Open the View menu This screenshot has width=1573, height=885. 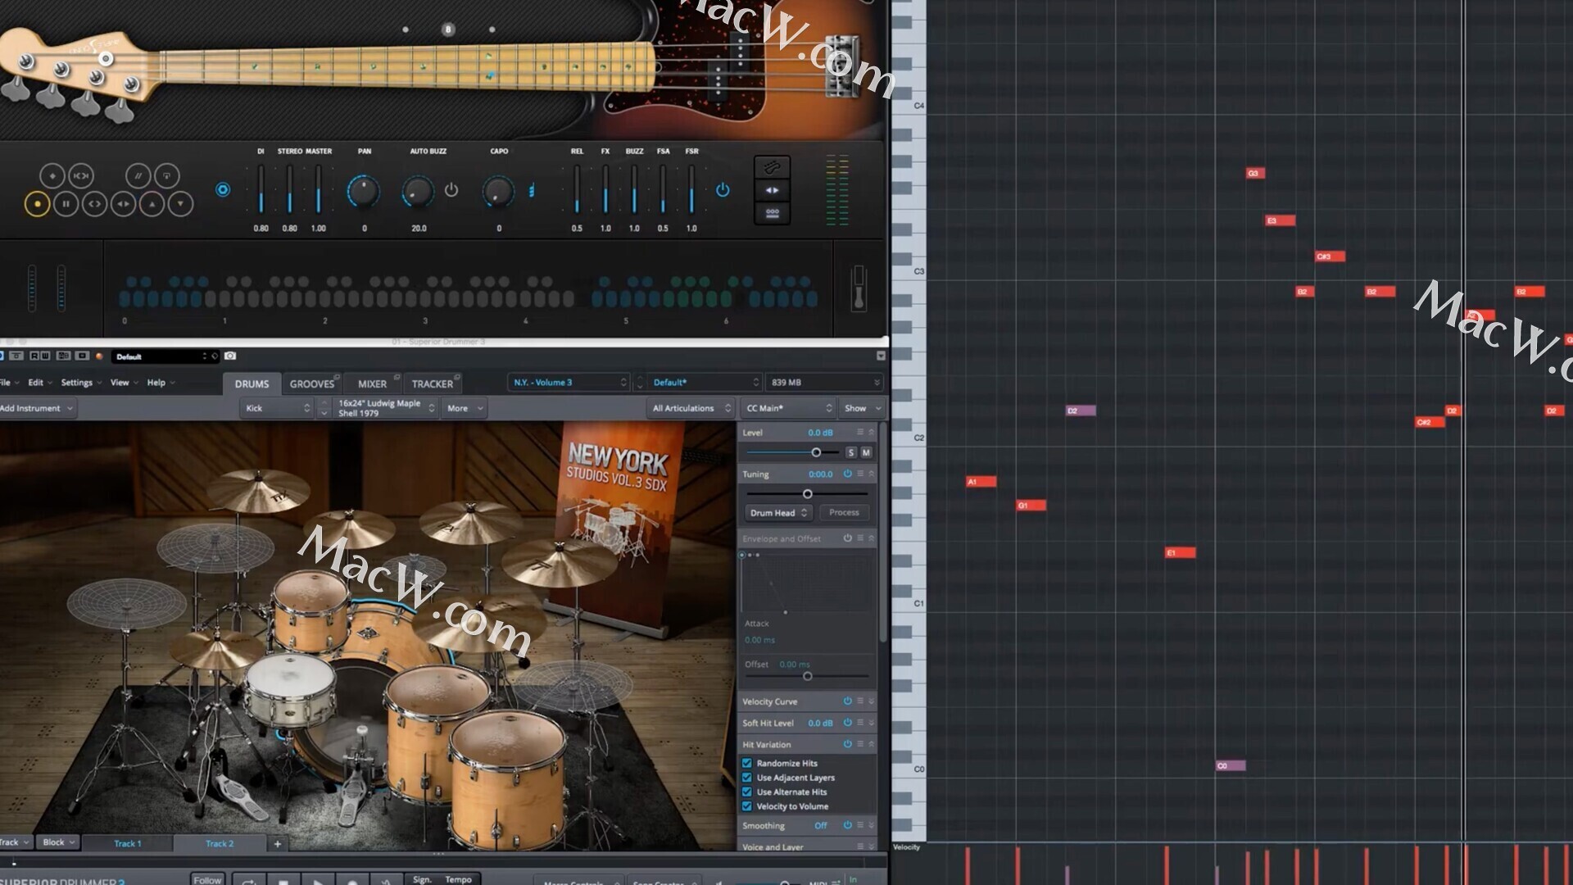point(123,383)
